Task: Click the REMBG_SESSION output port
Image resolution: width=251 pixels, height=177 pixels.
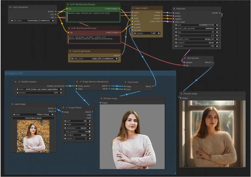Action: (x=64, y=86)
